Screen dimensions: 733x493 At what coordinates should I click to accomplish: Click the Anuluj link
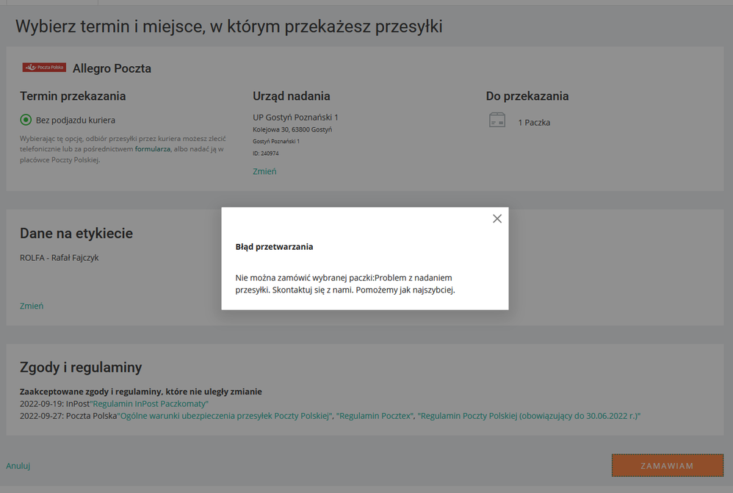click(x=18, y=466)
